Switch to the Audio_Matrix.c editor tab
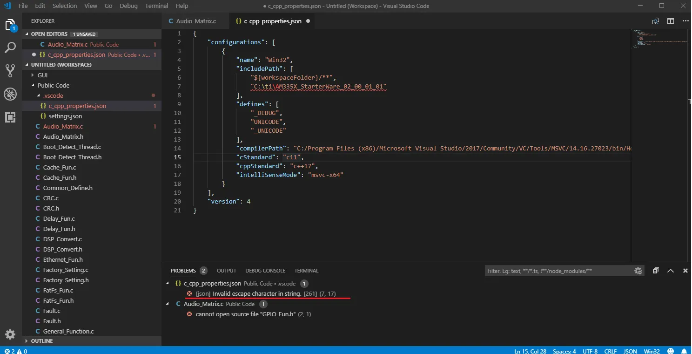692x354 pixels. point(196,21)
